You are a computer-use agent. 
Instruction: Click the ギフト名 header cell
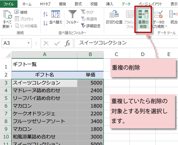44,75
